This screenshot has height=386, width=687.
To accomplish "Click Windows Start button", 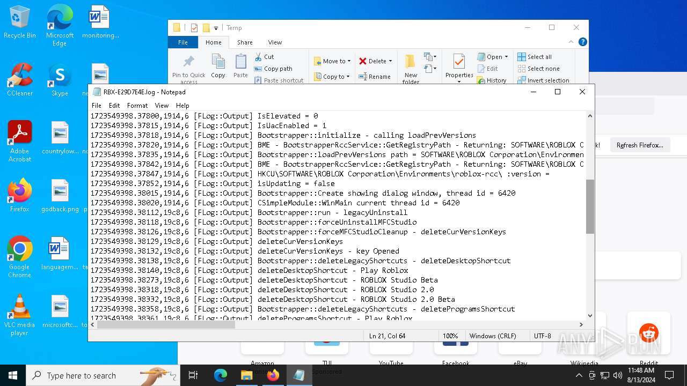I will pos(13,375).
